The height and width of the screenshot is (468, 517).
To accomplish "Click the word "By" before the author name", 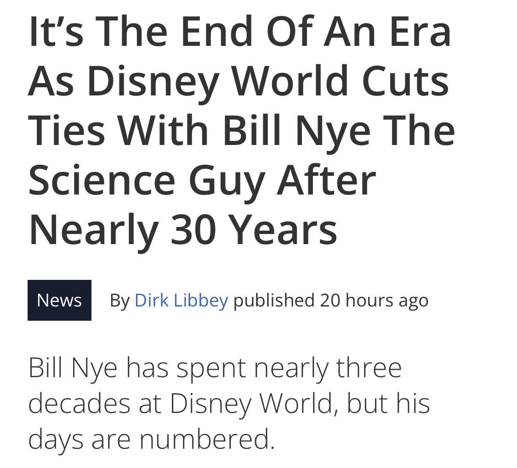I will [x=120, y=301].
